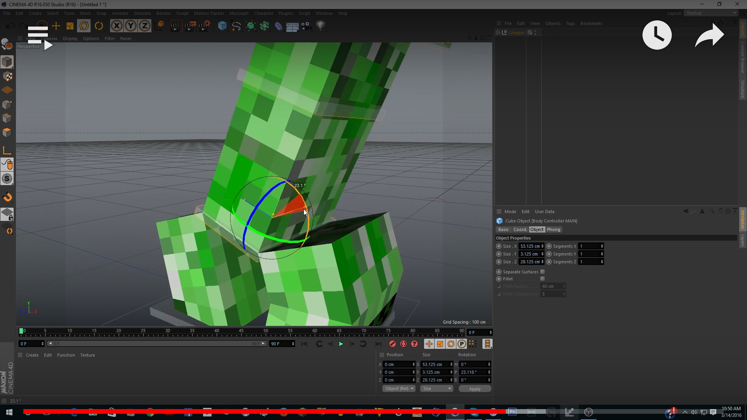Switch to Texture mode icon

pyautogui.click(x=7, y=76)
